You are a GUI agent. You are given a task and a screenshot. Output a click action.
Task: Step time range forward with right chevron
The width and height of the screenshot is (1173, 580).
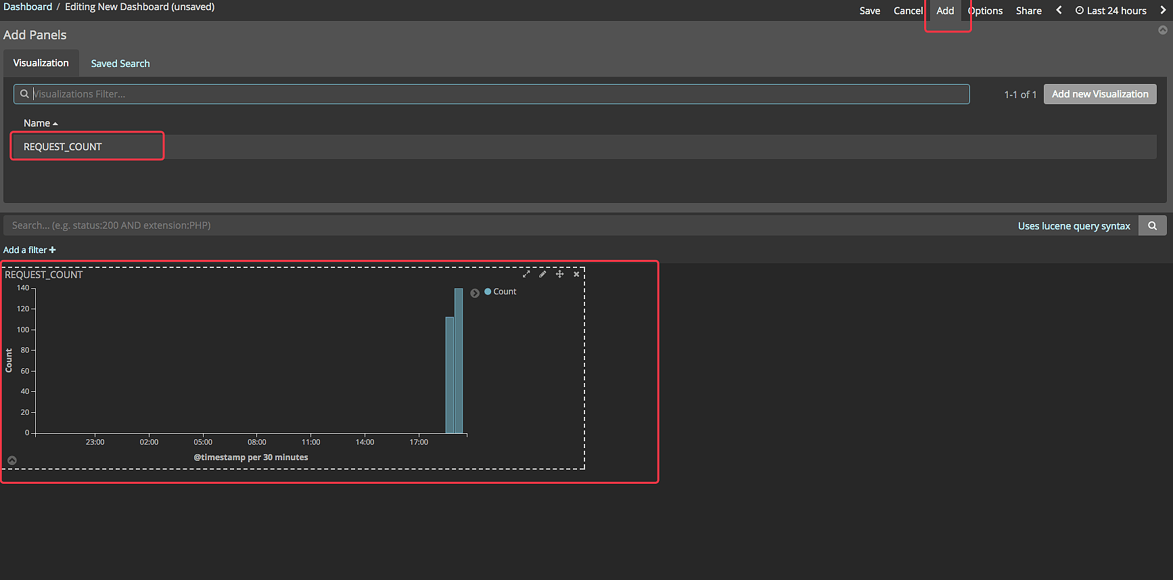point(1163,10)
